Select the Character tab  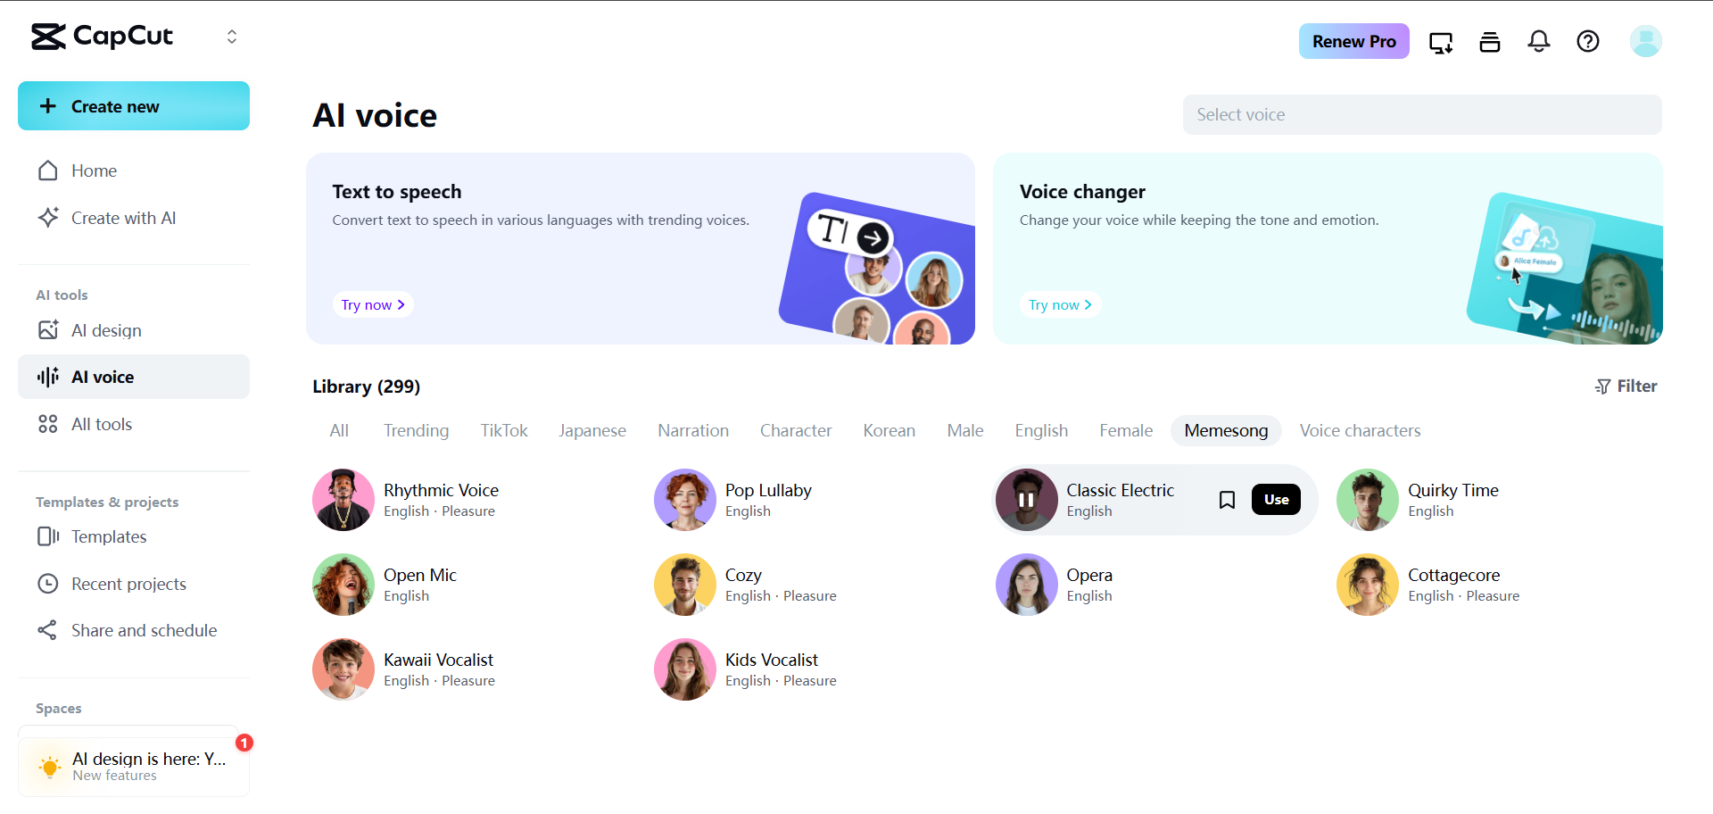click(x=796, y=430)
